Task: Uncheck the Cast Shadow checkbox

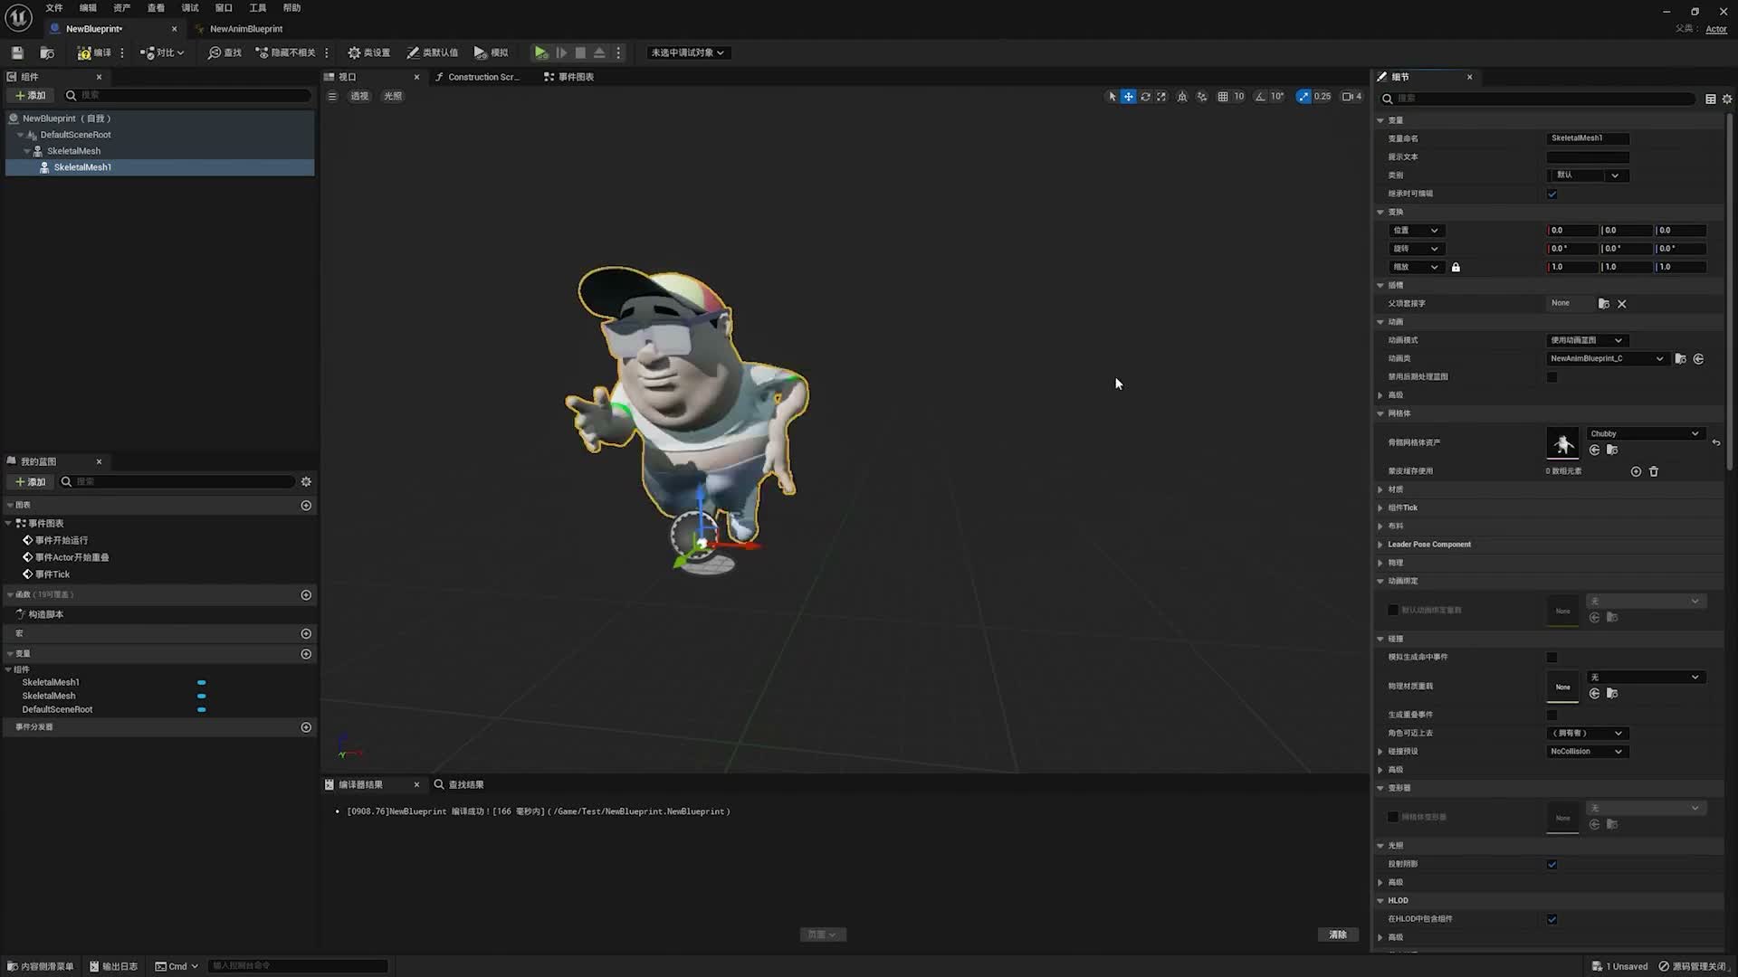Action: pos(1552,864)
